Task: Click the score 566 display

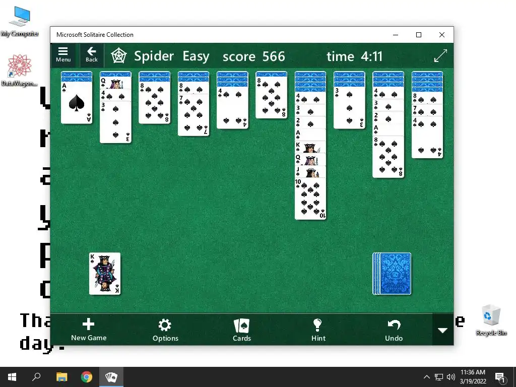Action: click(254, 56)
